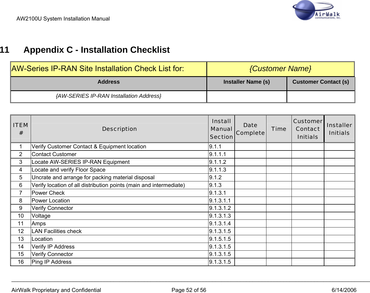Click the 'Ping IP Address' description cell
The width and height of the screenshot is (370, 293).
119,262
